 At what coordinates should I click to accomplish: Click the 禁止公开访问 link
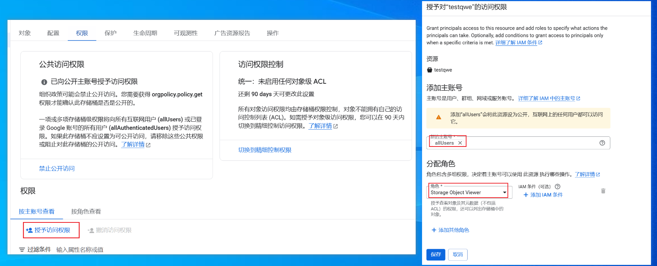(57, 169)
